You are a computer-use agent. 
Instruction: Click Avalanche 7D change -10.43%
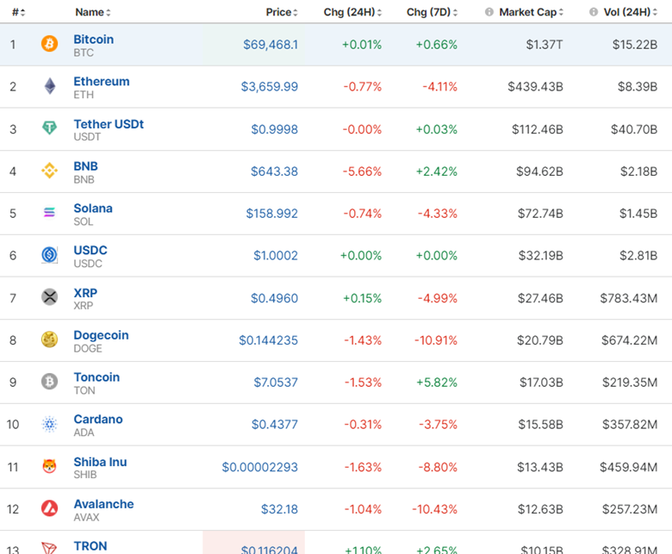pos(434,509)
